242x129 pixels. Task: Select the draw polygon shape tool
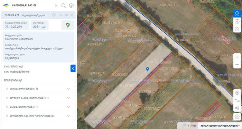click(x=237, y=100)
